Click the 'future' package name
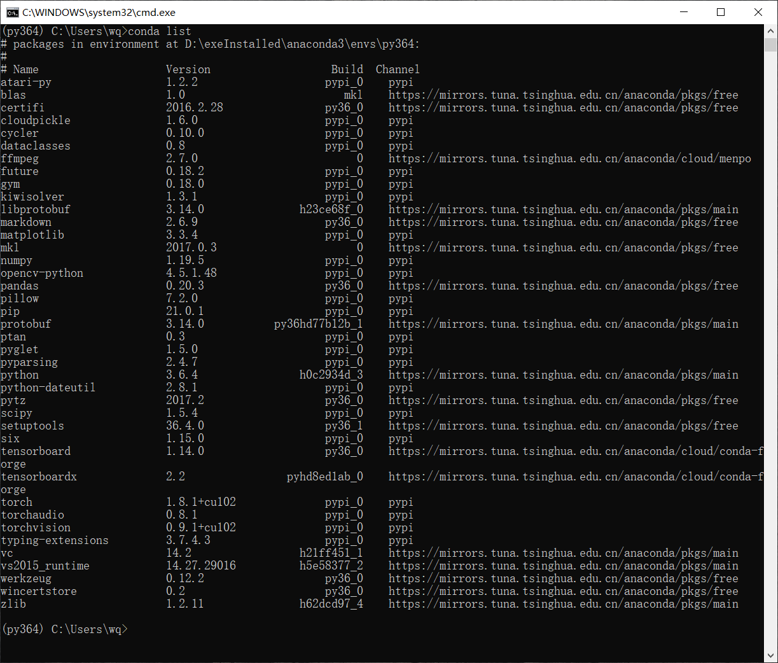778x663 pixels. [20, 171]
